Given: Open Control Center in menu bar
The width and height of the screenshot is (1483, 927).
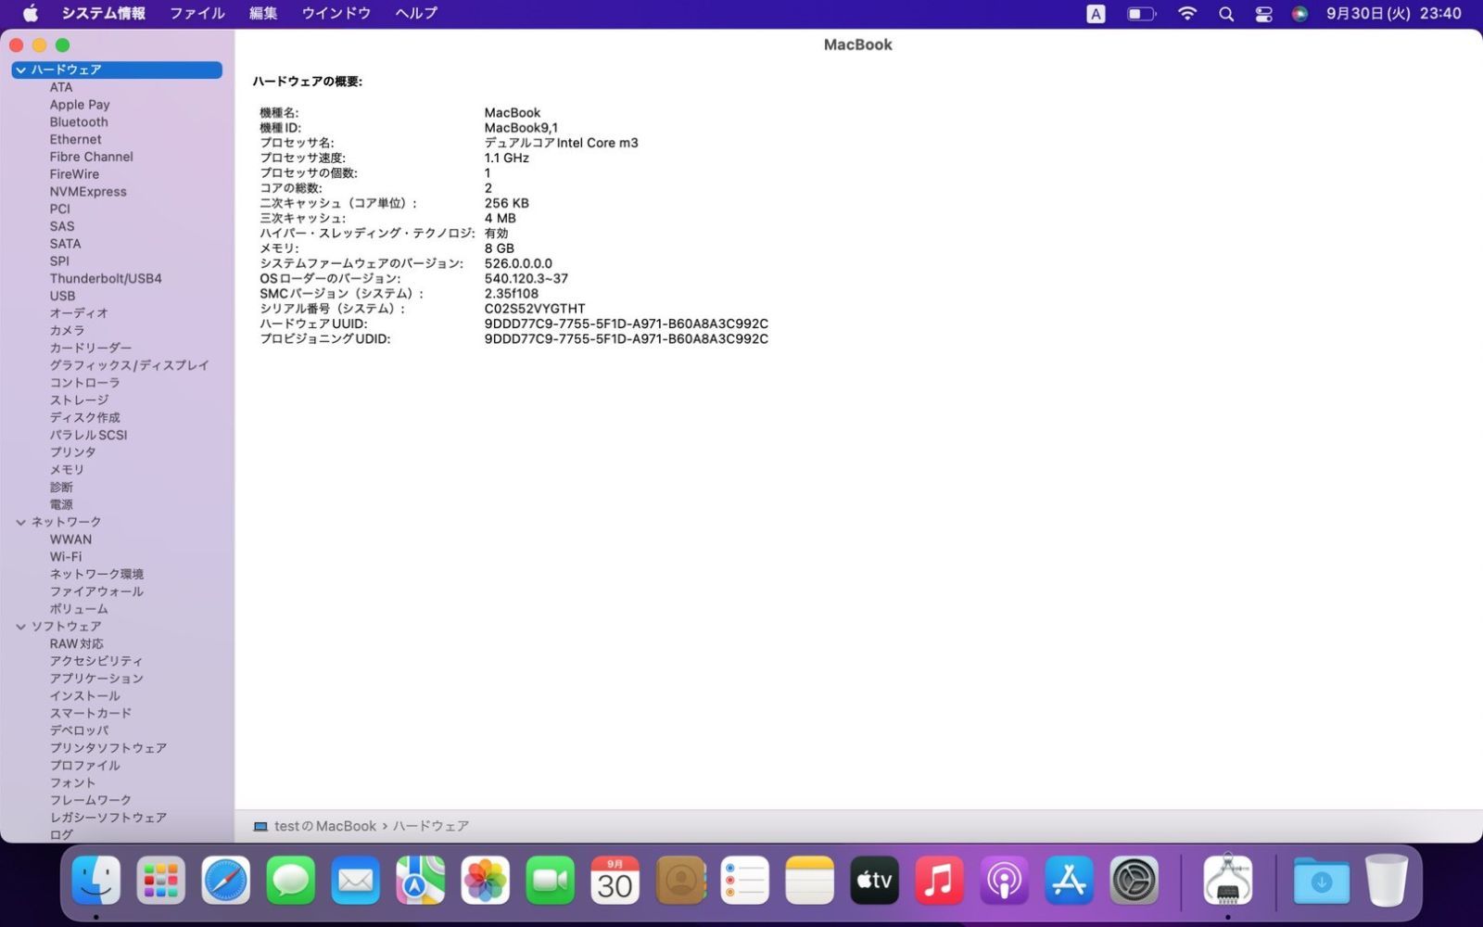Looking at the screenshot, I should (1263, 14).
